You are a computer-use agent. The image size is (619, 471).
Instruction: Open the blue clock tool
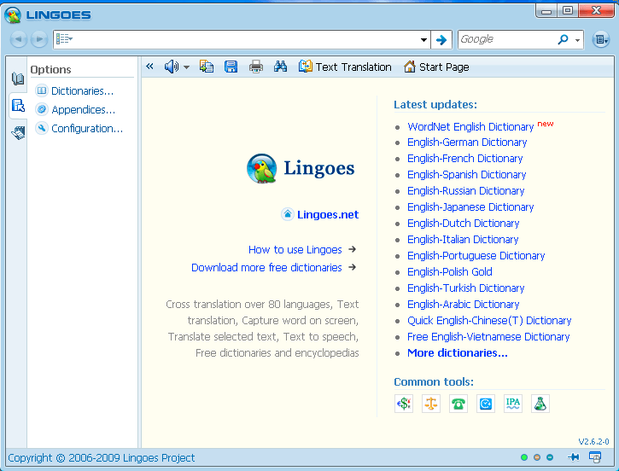tap(486, 404)
